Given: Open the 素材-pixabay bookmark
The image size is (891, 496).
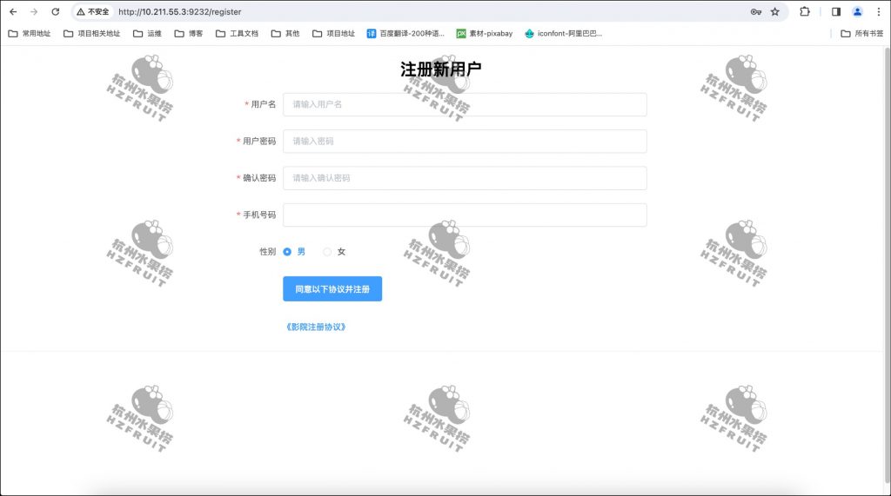Looking at the screenshot, I should pyautogui.click(x=485, y=34).
